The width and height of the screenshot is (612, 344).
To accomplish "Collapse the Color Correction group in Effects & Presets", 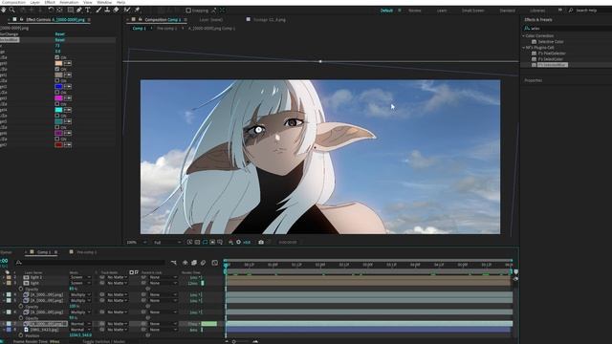I will pos(524,36).
